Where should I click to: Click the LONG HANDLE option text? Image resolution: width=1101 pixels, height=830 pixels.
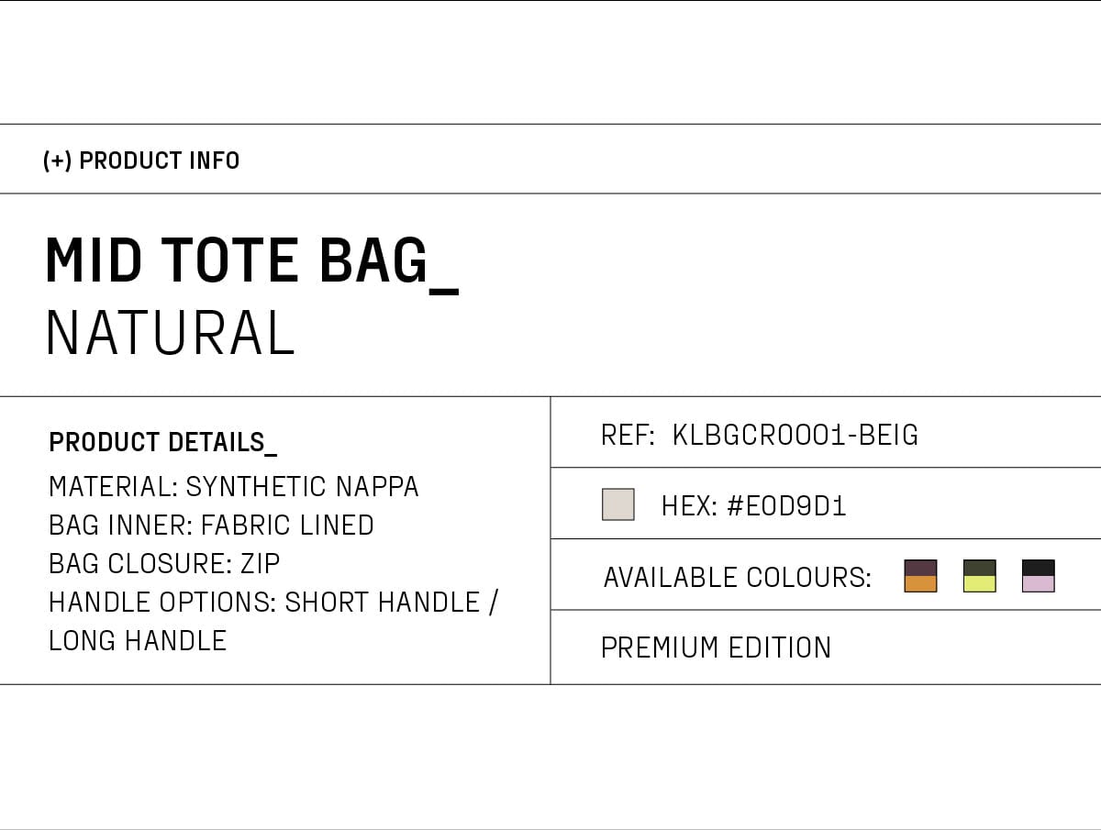pos(138,640)
